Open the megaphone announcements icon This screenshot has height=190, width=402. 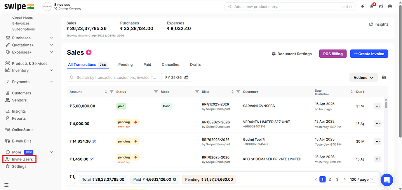tap(381, 7)
